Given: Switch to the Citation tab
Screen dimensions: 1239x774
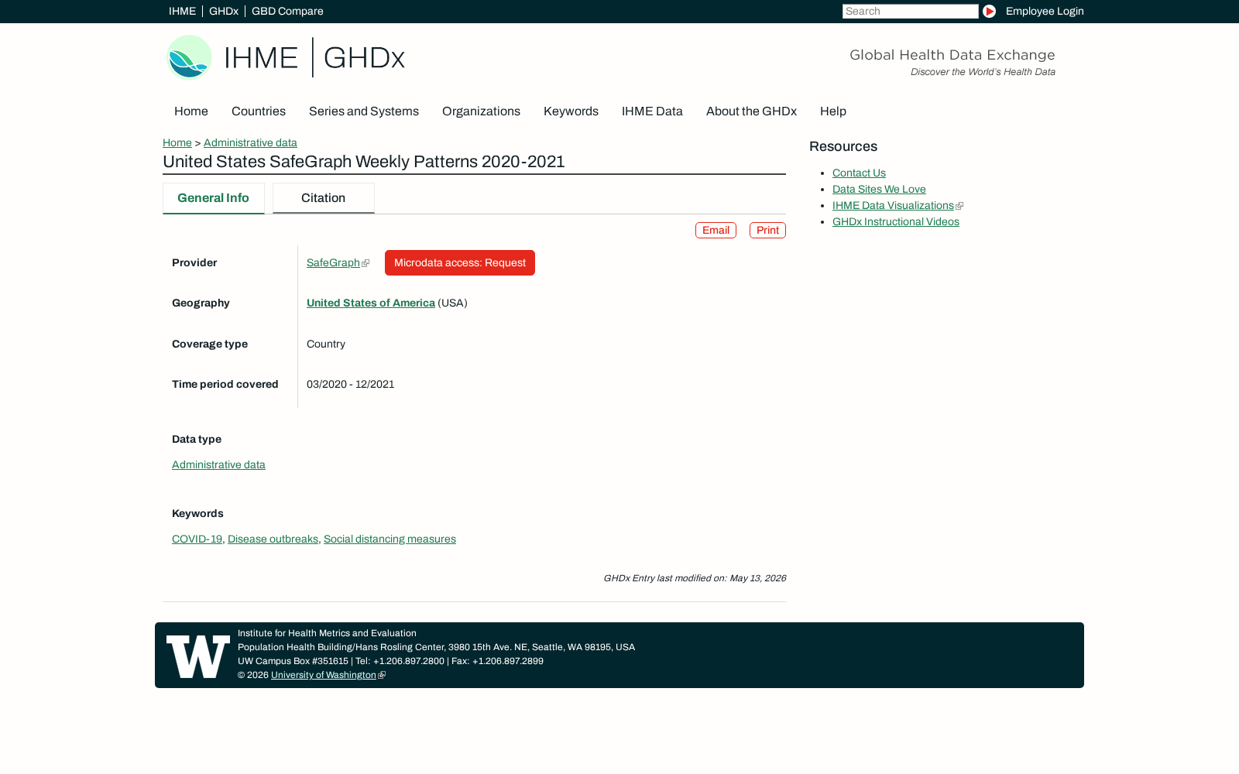Looking at the screenshot, I should click(324, 198).
